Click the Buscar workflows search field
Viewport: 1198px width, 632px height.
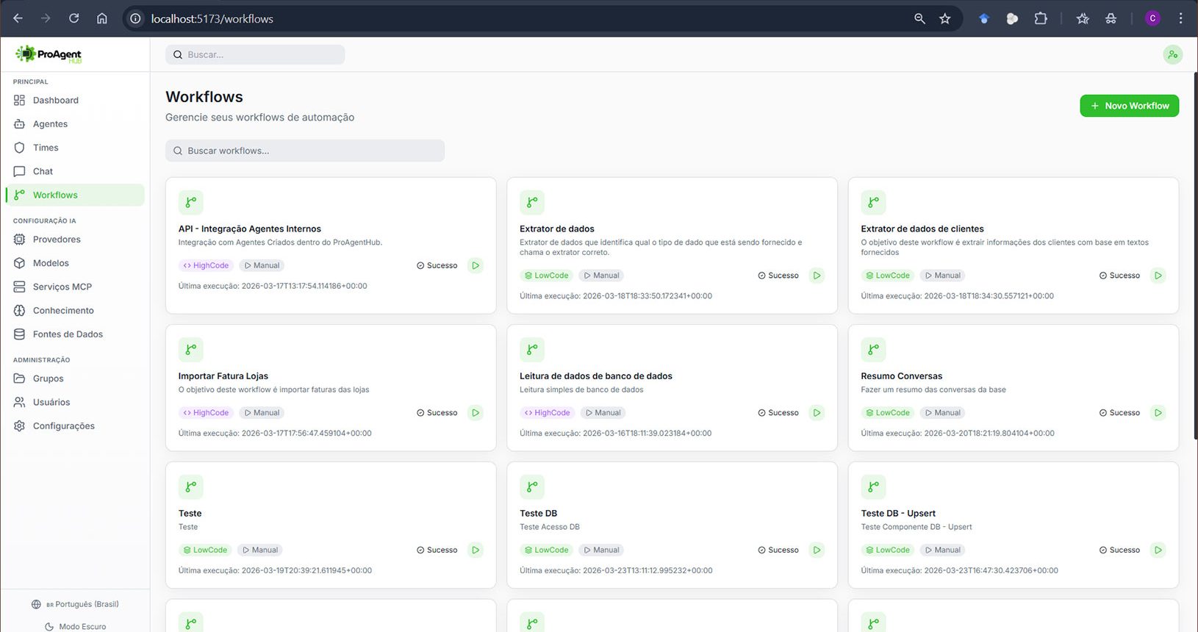305,151
